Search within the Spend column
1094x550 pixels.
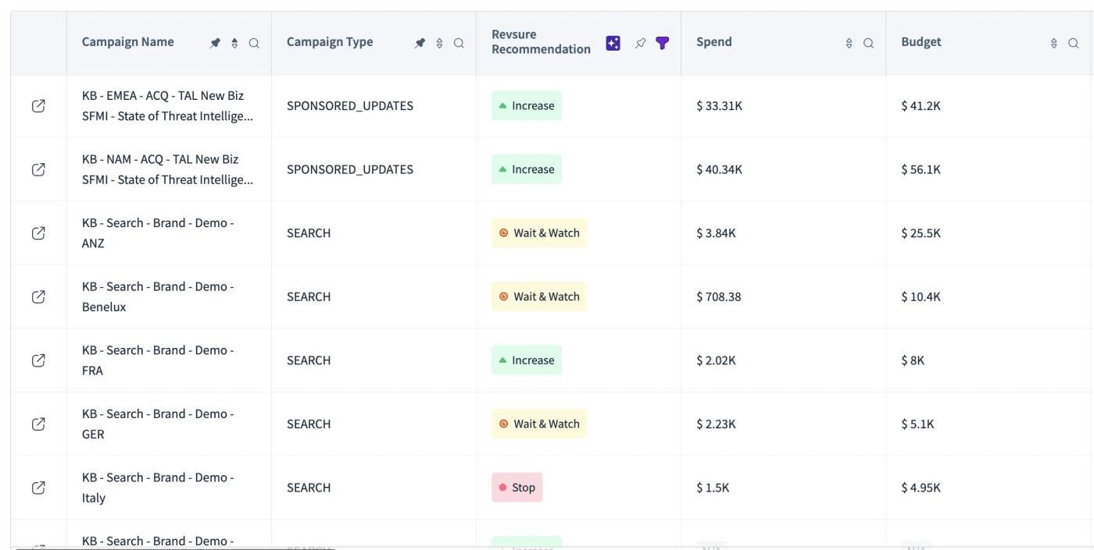(868, 44)
